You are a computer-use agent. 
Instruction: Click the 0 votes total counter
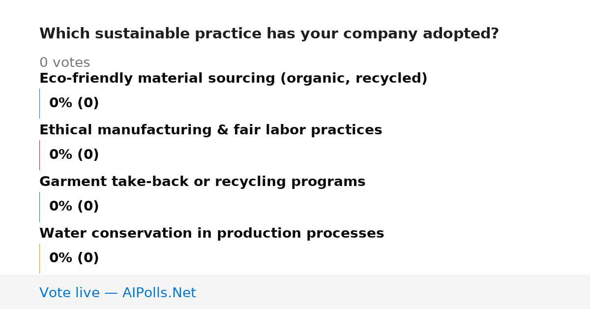pyautogui.click(x=64, y=63)
